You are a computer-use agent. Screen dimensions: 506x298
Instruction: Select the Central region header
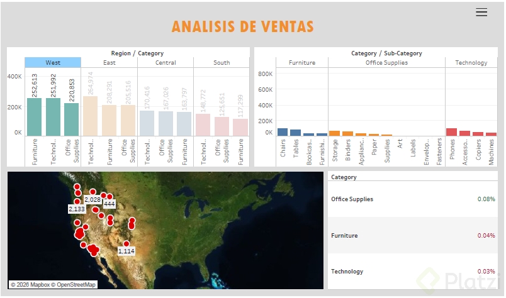[166, 63]
